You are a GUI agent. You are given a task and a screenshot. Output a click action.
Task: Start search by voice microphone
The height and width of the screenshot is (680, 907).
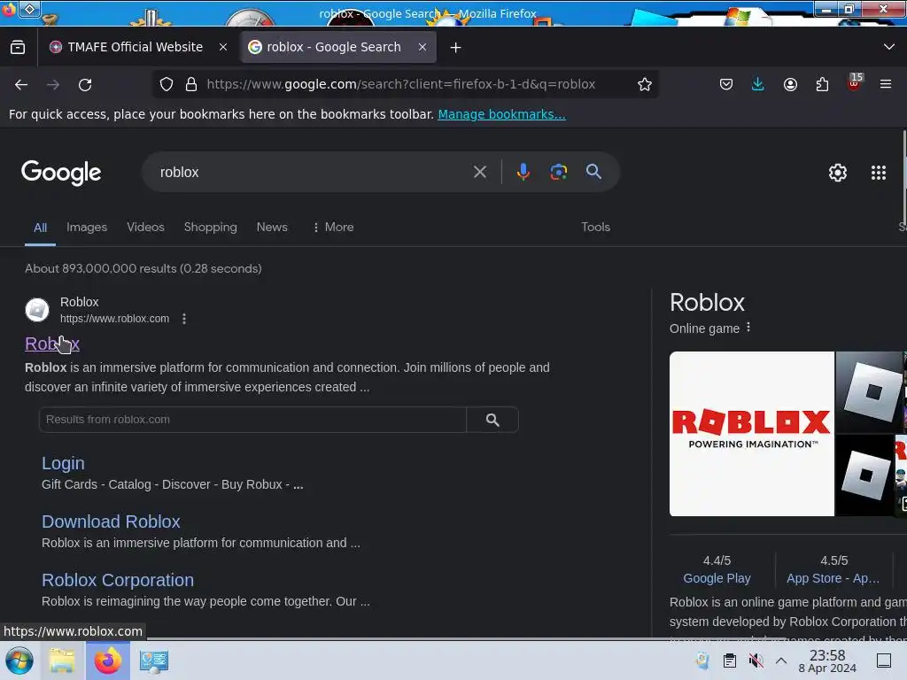tap(523, 172)
